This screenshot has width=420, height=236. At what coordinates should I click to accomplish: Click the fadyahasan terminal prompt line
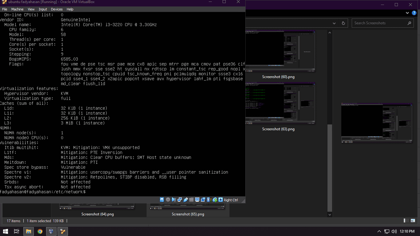pyautogui.click(x=43, y=192)
